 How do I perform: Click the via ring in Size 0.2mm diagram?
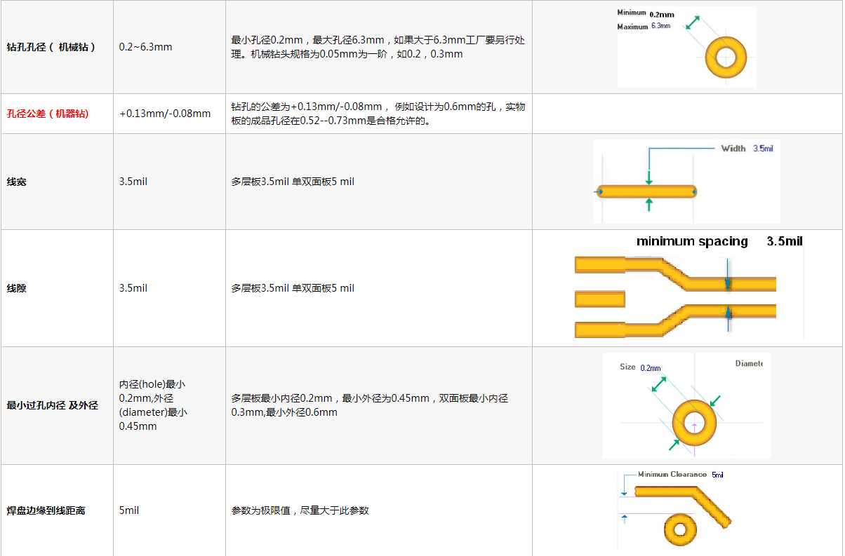point(694,423)
